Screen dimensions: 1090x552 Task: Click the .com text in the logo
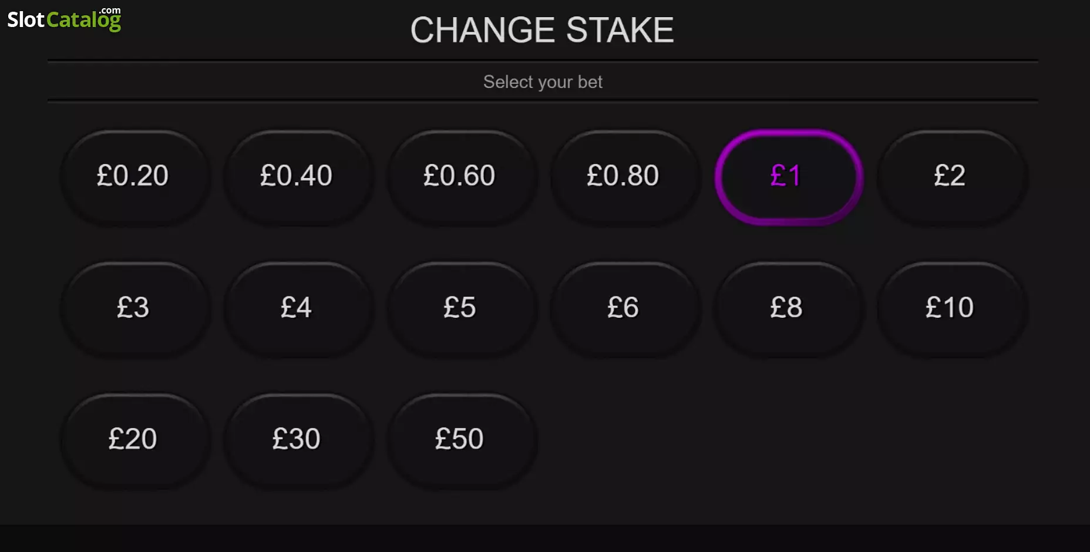pos(109,10)
